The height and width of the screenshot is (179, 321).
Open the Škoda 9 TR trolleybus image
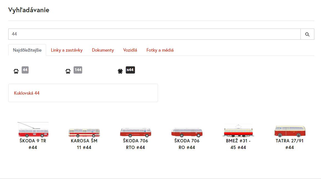click(x=33, y=130)
